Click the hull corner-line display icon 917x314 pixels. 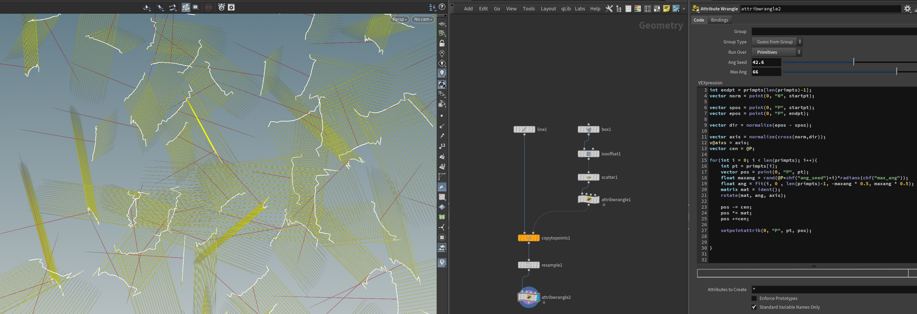point(442,177)
